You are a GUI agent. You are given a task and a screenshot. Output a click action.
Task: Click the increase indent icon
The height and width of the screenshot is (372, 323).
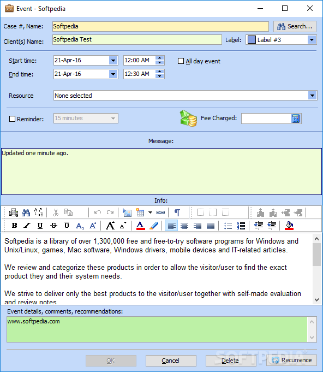pos(272,226)
